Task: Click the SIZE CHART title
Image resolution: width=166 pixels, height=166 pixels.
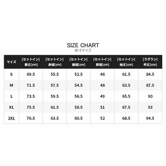Action: (83, 45)
